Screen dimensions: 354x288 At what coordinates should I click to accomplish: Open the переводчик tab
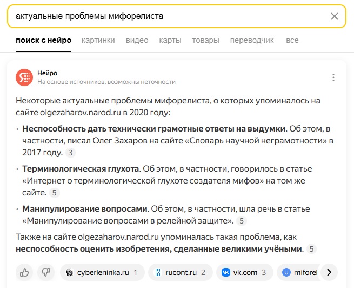[252, 40]
